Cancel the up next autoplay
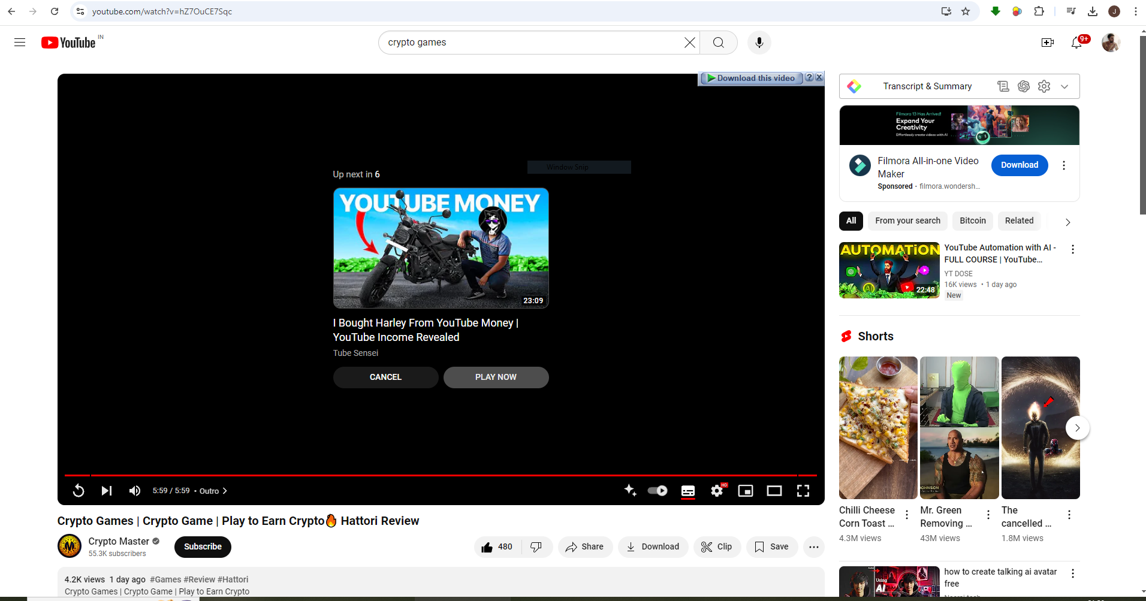 [x=385, y=377]
